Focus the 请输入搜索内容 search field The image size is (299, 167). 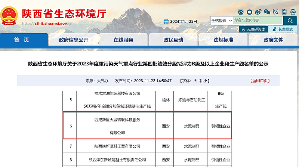tap(256, 20)
